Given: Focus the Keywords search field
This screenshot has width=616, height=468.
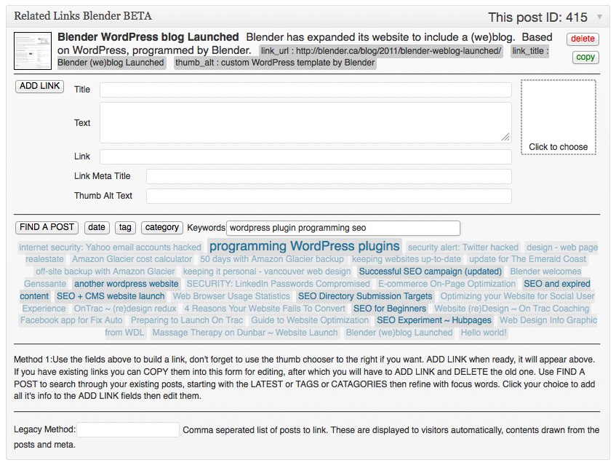Looking at the screenshot, I should point(343,228).
